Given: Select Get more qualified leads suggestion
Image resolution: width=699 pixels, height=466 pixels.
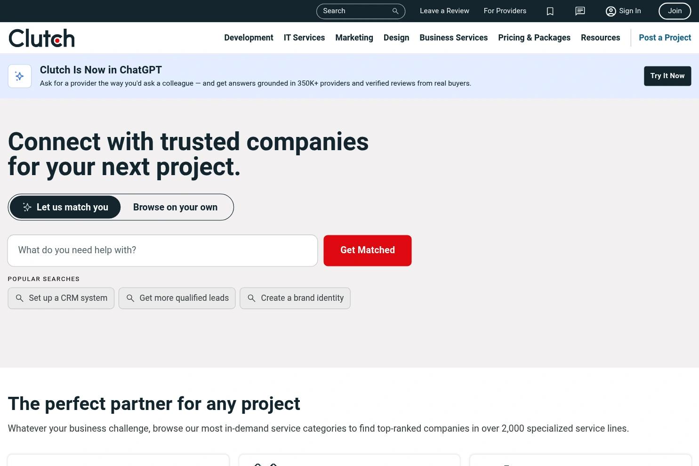Looking at the screenshot, I should (177, 298).
